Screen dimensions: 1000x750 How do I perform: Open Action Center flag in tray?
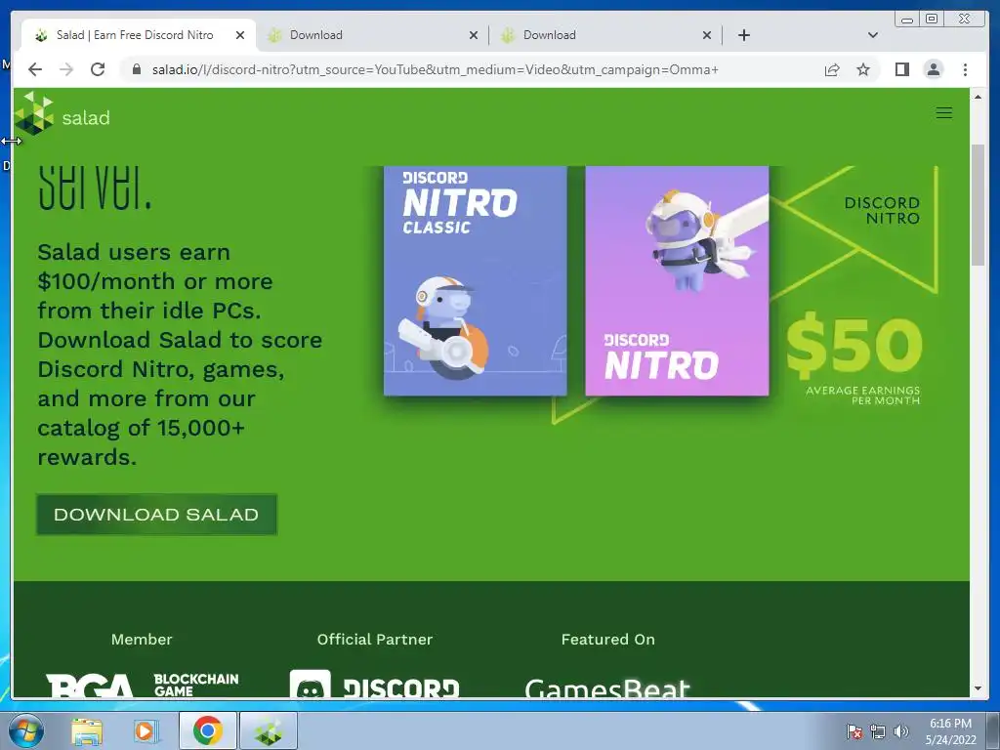pos(854,731)
